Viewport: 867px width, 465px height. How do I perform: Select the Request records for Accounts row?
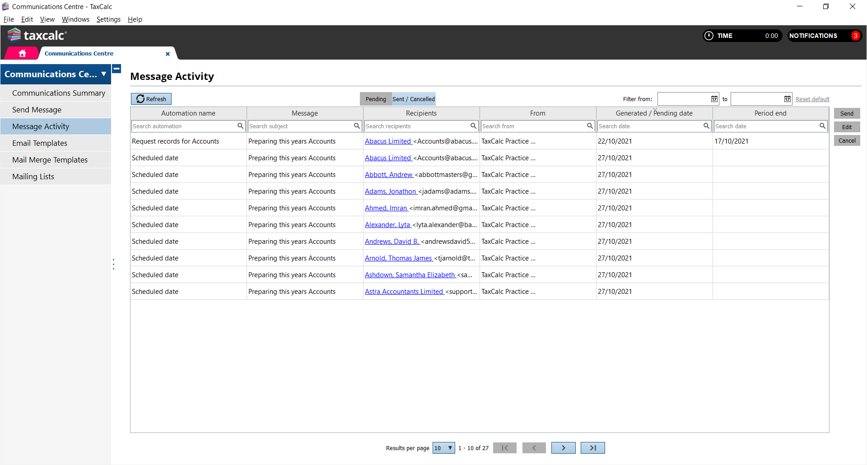(480, 141)
